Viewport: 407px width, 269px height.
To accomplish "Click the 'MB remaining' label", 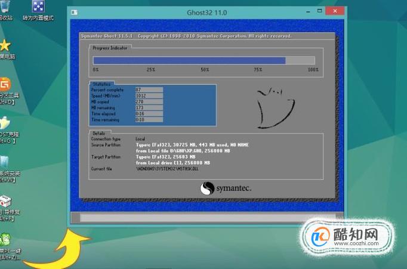I will pos(103,107).
